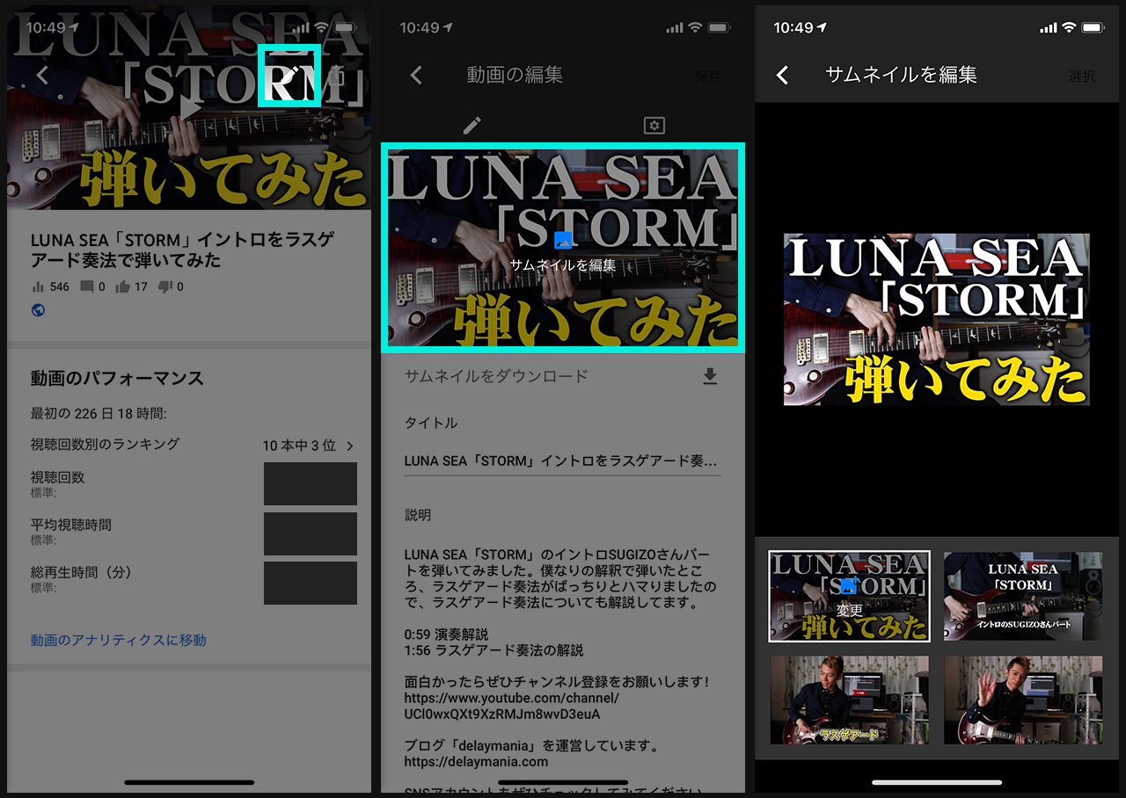Tap the blue image icon above サムネイルを編集
This screenshot has width=1126, height=798.
(563, 240)
